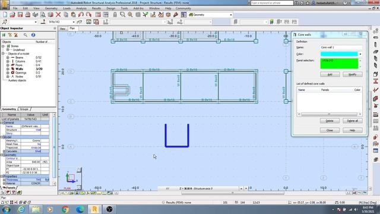The height and width of the screenshot is (214, 380).
Task: Expand the Beams tree node
Action: click(x=8, y=58)
